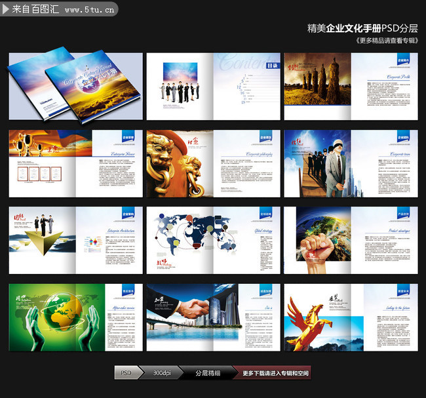Click 更多下载请进入专辑和空间 button
The image size is (426, 398).
pyautogui.click(x=275, y=373)
